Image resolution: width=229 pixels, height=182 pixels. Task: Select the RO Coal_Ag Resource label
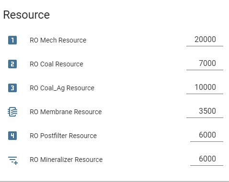click(62, 88)
